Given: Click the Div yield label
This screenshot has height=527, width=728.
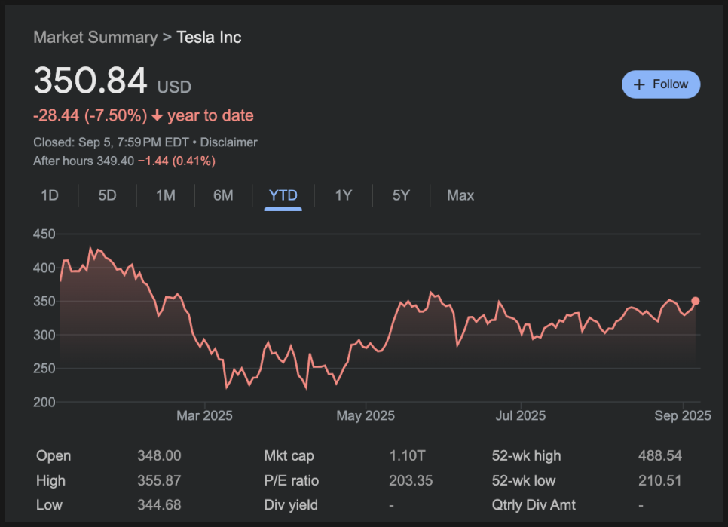Looking at the screenshot, I should point(291,504).
